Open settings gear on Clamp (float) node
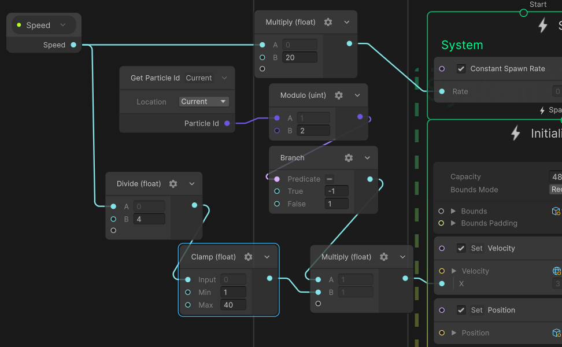 249,257
